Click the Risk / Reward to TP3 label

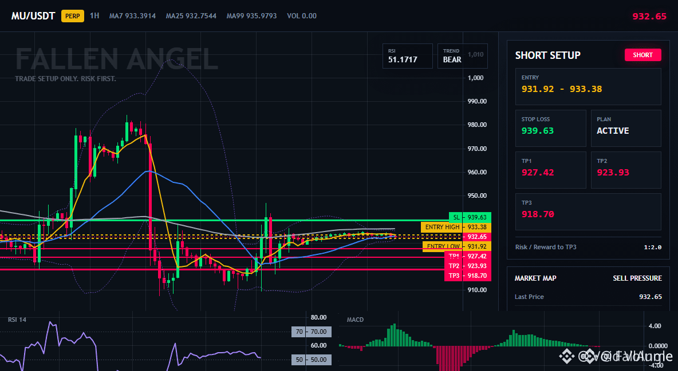point(546,247)
